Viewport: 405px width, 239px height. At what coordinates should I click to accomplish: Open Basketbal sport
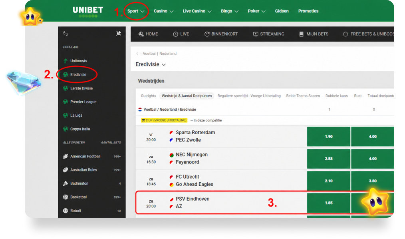(79, 197)
